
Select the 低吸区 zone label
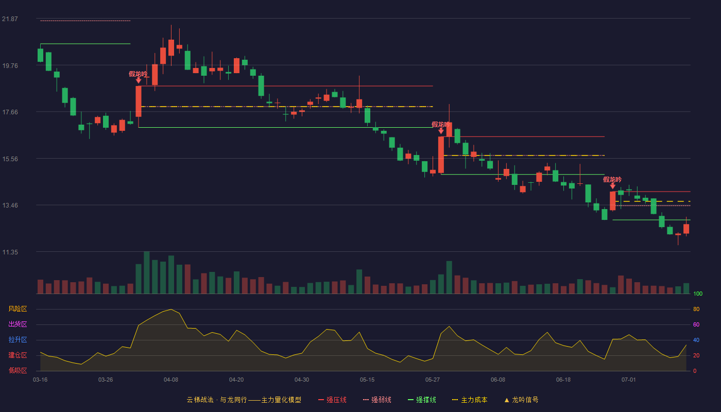(18, 370)
